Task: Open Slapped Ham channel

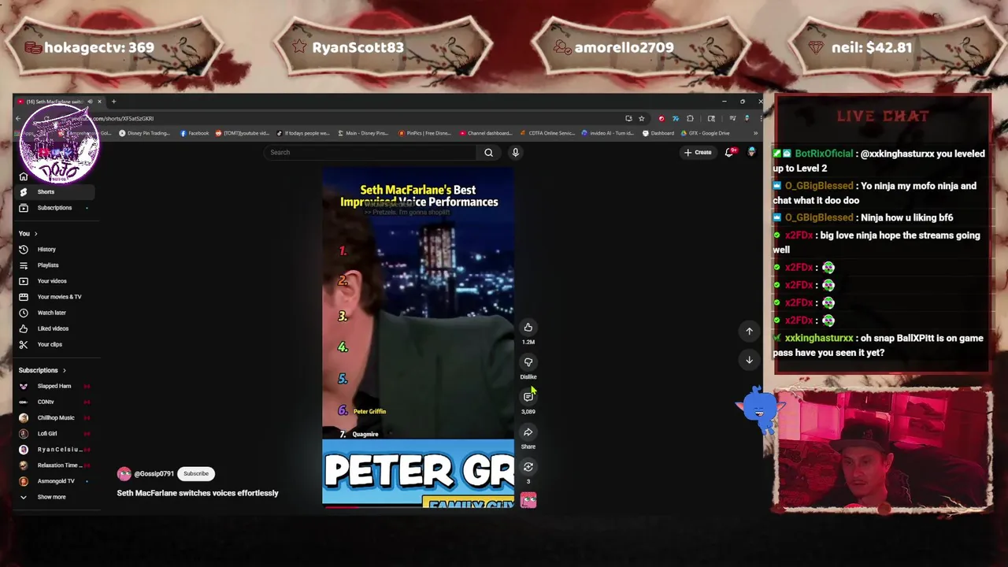Action: (x=55, y=386)
